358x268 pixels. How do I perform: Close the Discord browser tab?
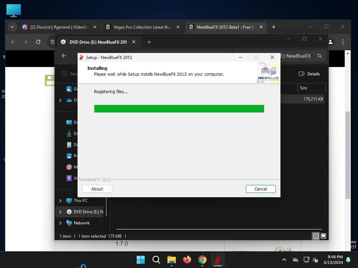point(95,27)
